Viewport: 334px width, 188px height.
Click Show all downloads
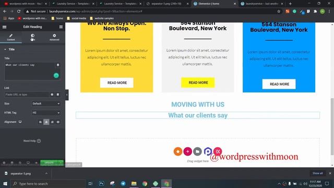tap(318, 173)
